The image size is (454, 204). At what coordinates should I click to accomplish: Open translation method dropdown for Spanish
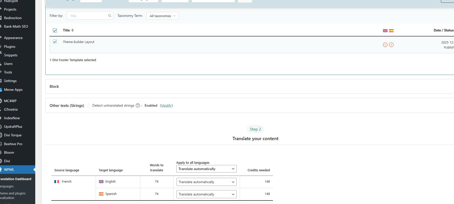tap(206, 194)
